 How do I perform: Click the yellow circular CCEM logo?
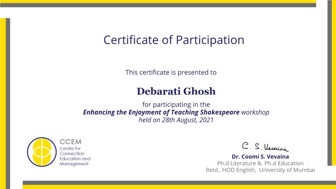(x=42, y=152)
